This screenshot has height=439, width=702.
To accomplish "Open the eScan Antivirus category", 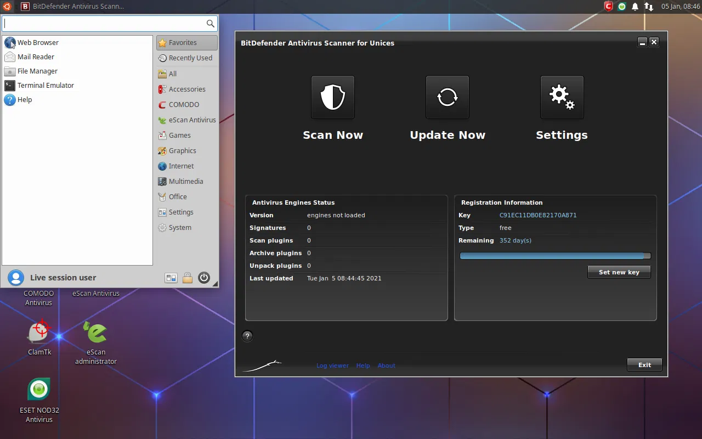I will [187, 120].
